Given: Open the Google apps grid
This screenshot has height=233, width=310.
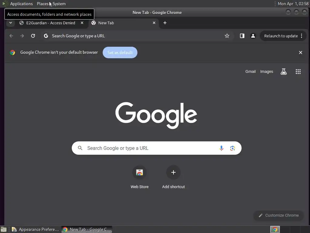Looking at the screenshot, I should (x=298, y=72).
